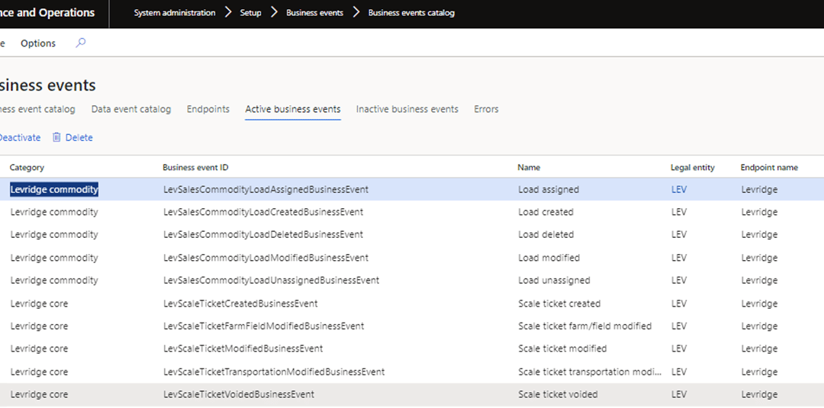Click the Load deleted name cell
824x408 pixels.
(x=546, y=234)
